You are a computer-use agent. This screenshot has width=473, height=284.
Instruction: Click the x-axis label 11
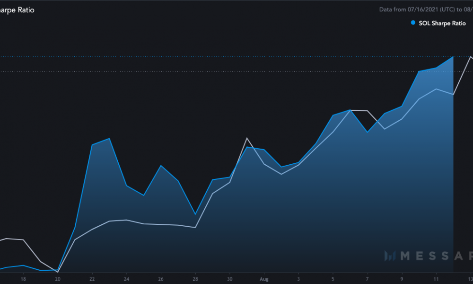(436, 279)
